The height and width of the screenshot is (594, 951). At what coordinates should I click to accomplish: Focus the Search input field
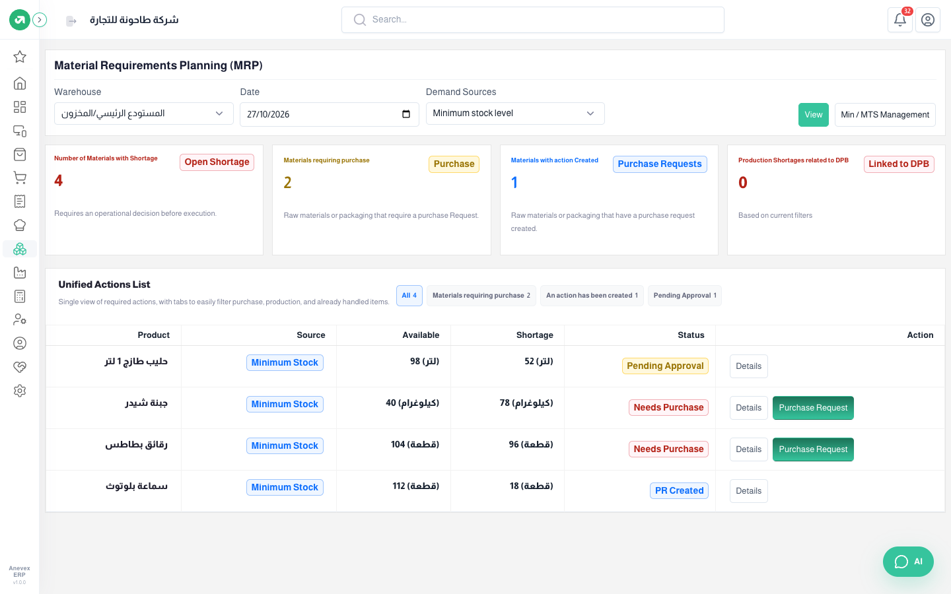pyautogui.click(x=533, y=20)
